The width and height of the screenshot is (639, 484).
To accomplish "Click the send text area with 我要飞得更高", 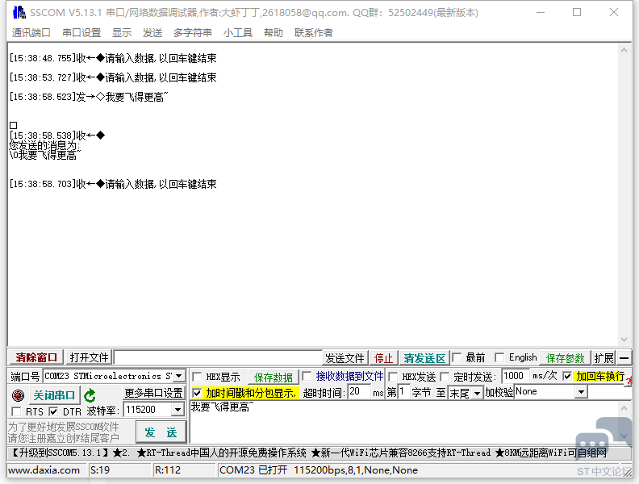I will point(403,421).
